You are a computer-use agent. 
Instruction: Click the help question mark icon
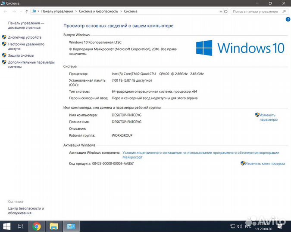(288, 19)
